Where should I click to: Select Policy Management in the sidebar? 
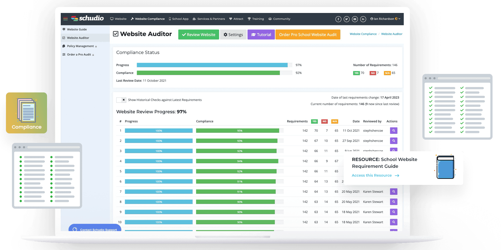pos(80,46)
